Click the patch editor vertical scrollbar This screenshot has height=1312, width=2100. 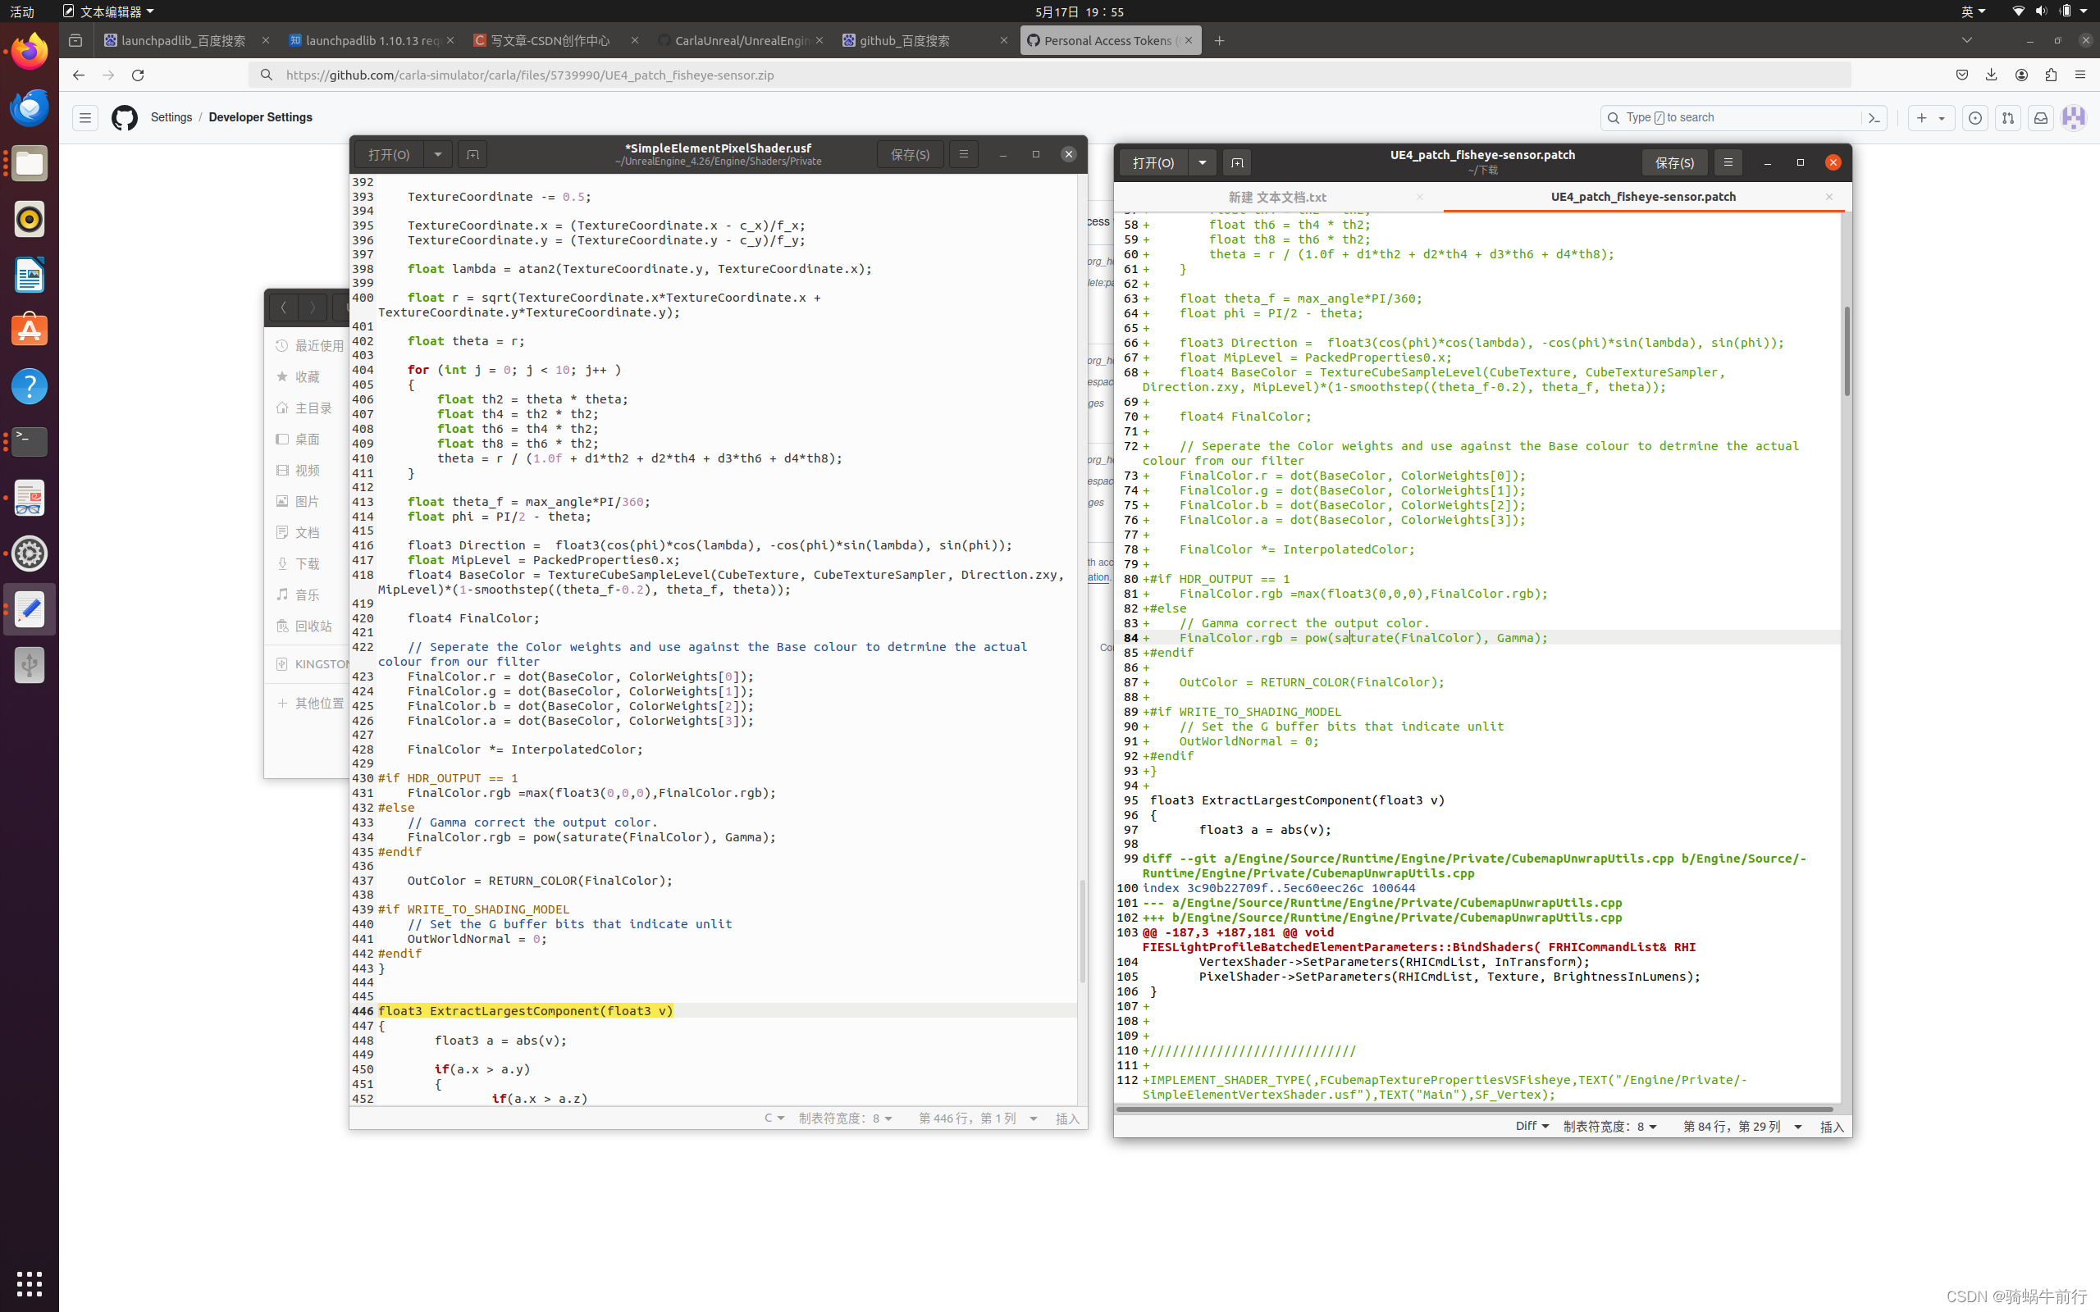[1846, 352]
